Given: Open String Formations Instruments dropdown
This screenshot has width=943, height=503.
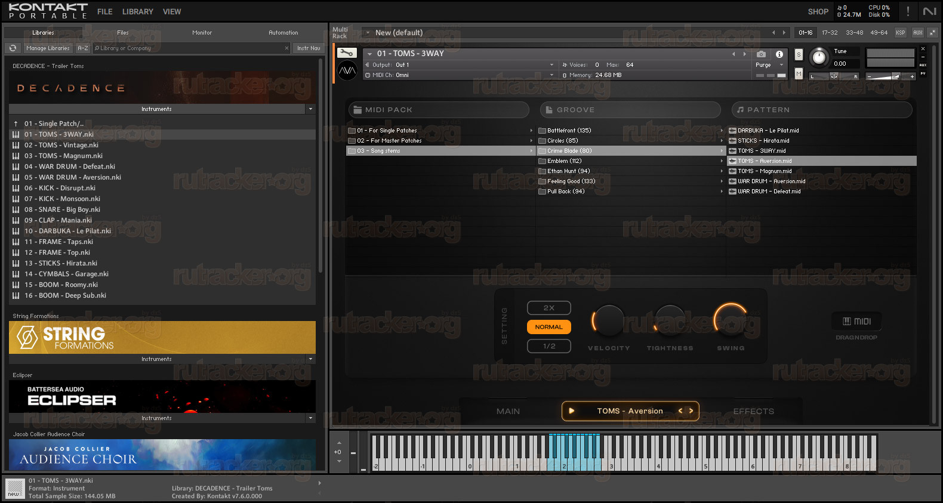Looking at the screenshot, I should 310,359.
